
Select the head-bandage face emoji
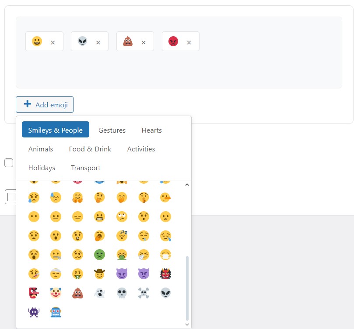click(56, 274)
